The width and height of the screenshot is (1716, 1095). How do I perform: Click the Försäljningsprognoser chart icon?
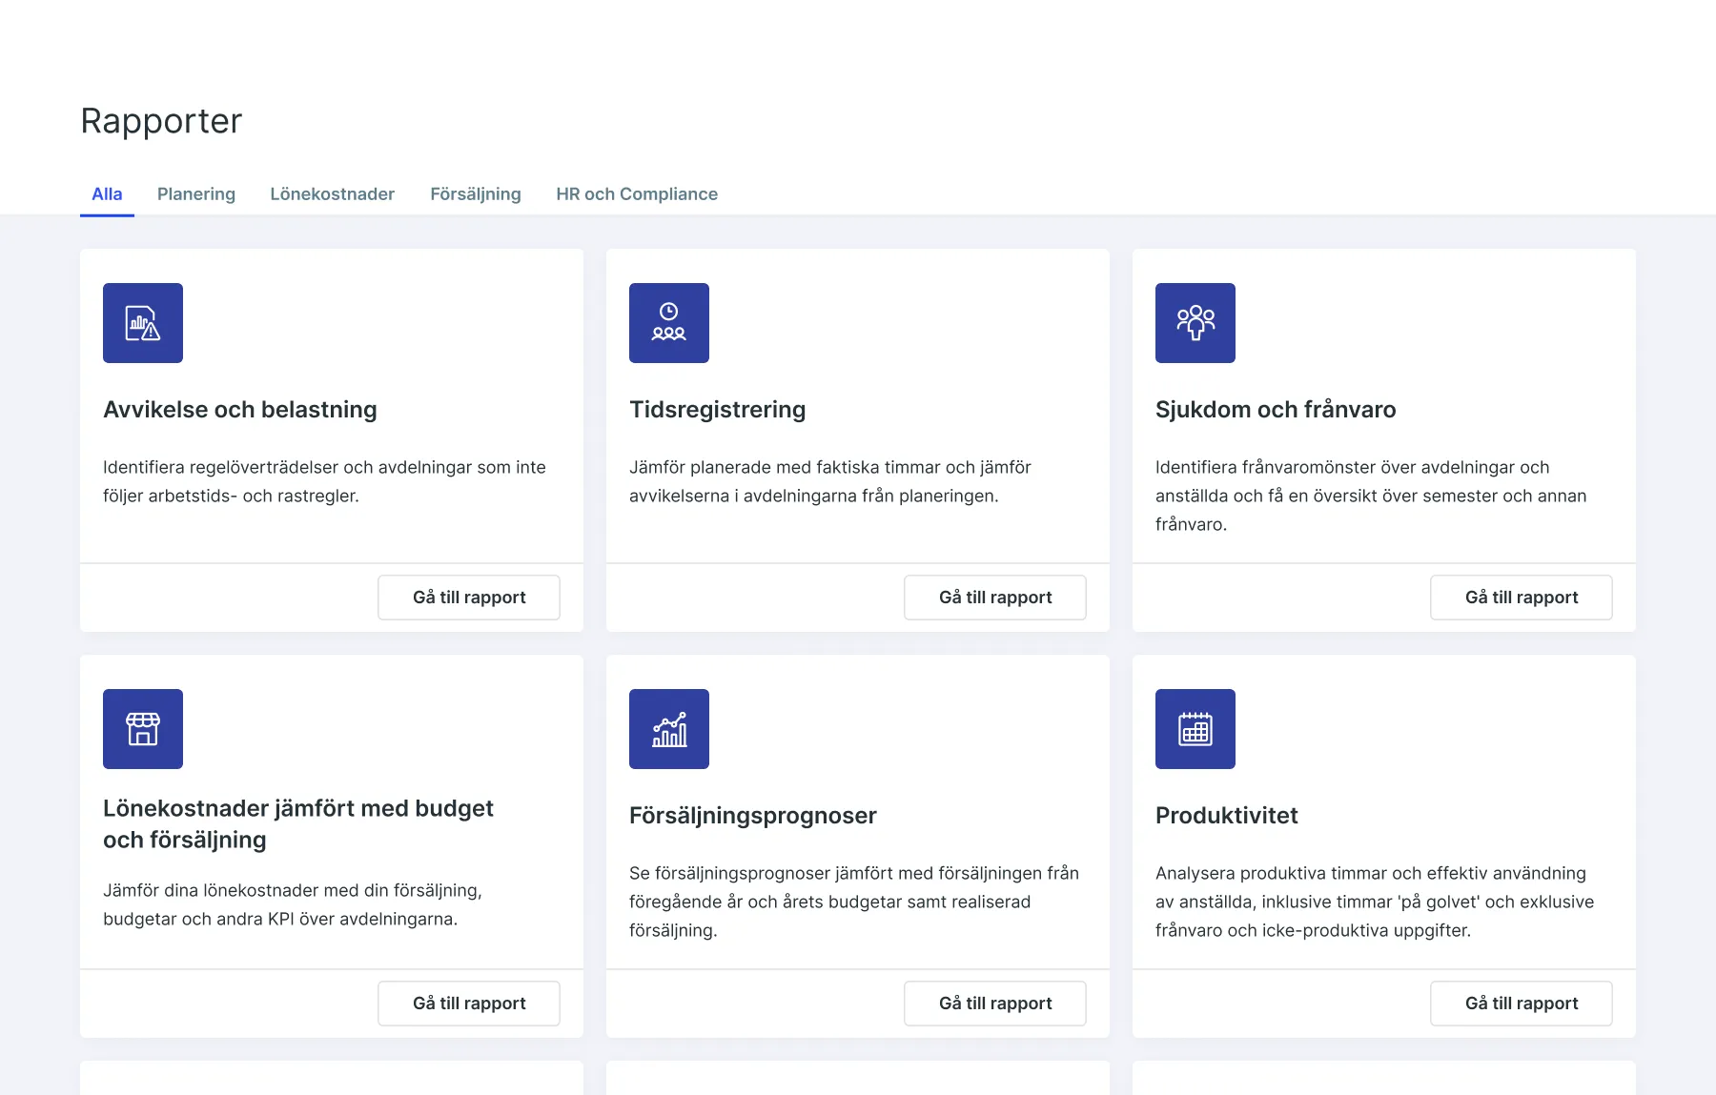pyautogui.click(x=669, y=729)
